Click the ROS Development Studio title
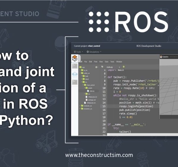This screenshot has width=178, height=167. 149,46
